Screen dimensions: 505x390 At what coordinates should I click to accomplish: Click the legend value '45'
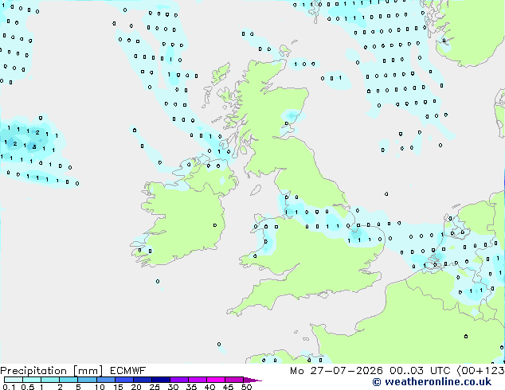[x=228, y=387]
